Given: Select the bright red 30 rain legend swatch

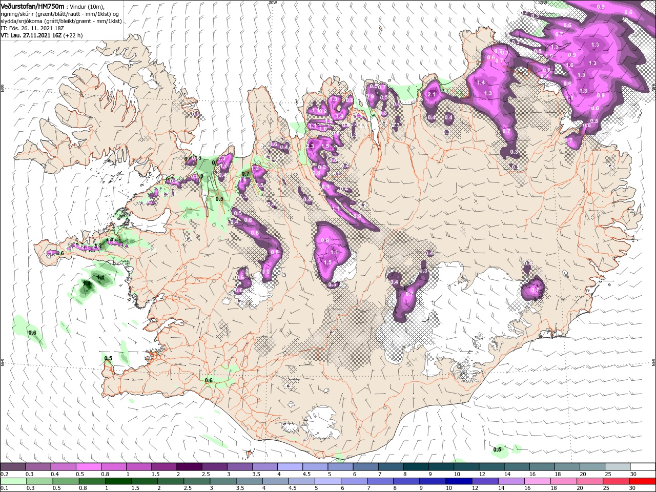Looking at the screenshot, I should tap(643, 481).
